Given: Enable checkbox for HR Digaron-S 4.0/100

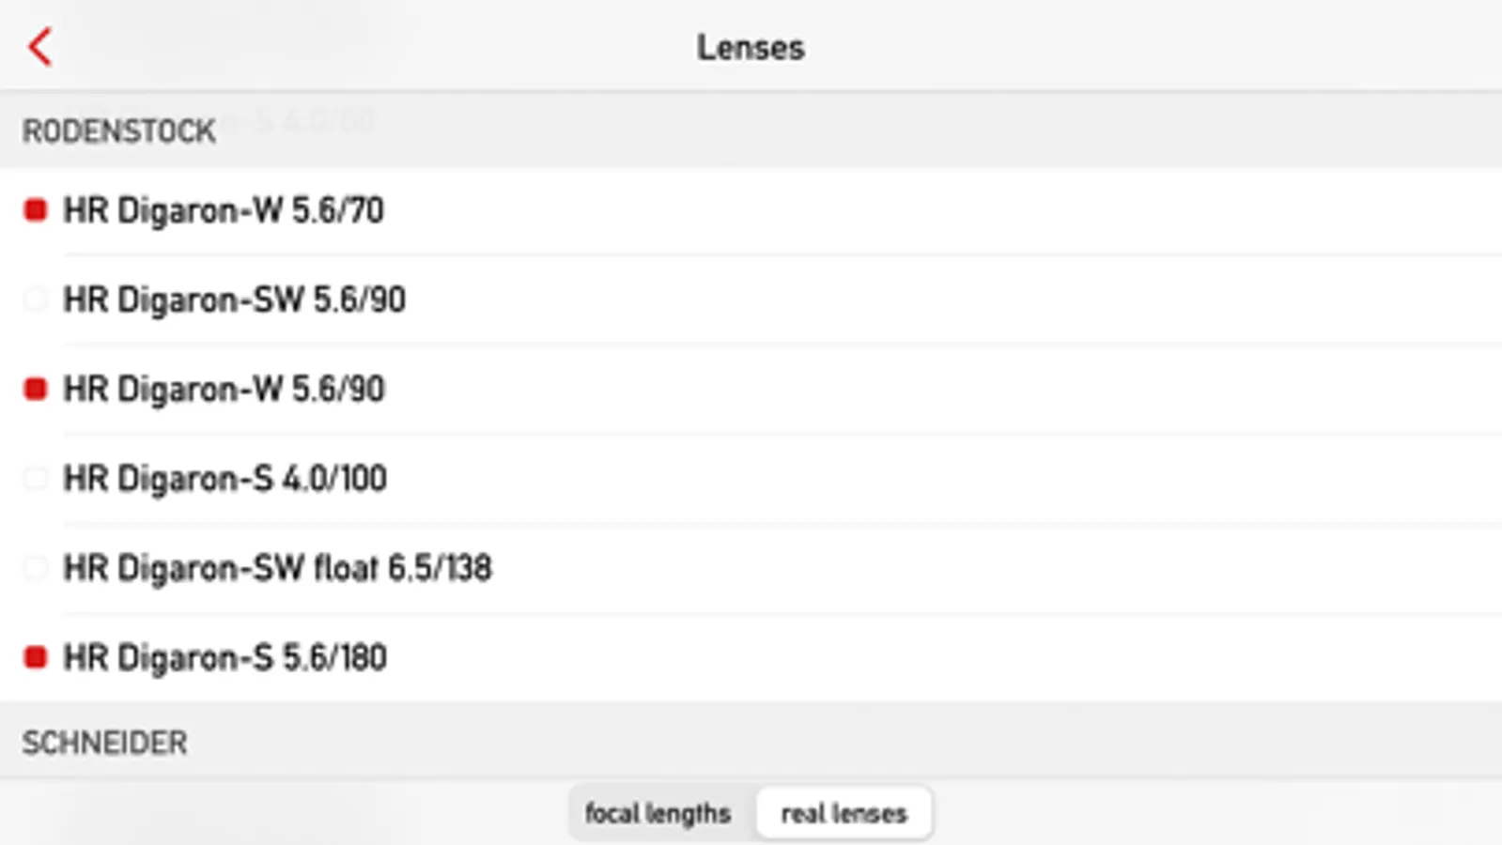Looking at the screenshot, I should pos(36,479).
